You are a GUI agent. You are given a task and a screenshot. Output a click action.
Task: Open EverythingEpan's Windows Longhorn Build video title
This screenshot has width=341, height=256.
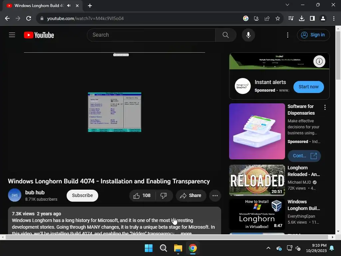tap(304, 205)
